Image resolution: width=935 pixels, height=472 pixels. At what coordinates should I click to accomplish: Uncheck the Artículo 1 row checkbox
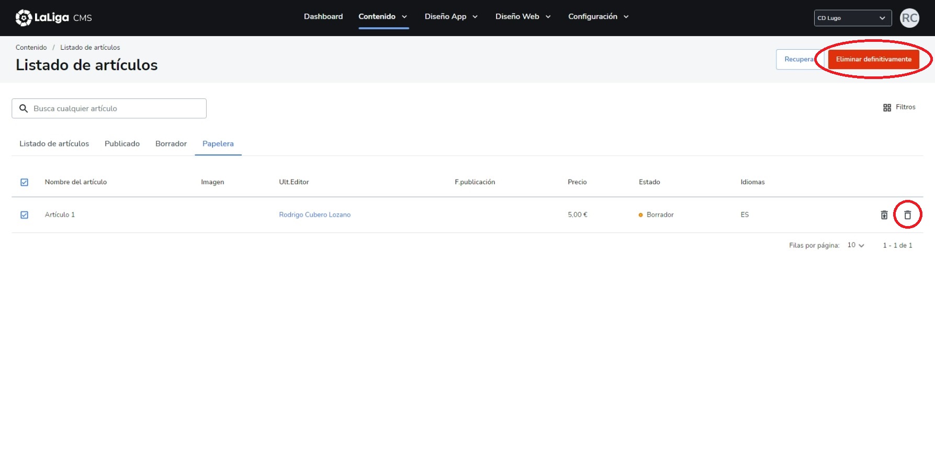pos(24,215)
